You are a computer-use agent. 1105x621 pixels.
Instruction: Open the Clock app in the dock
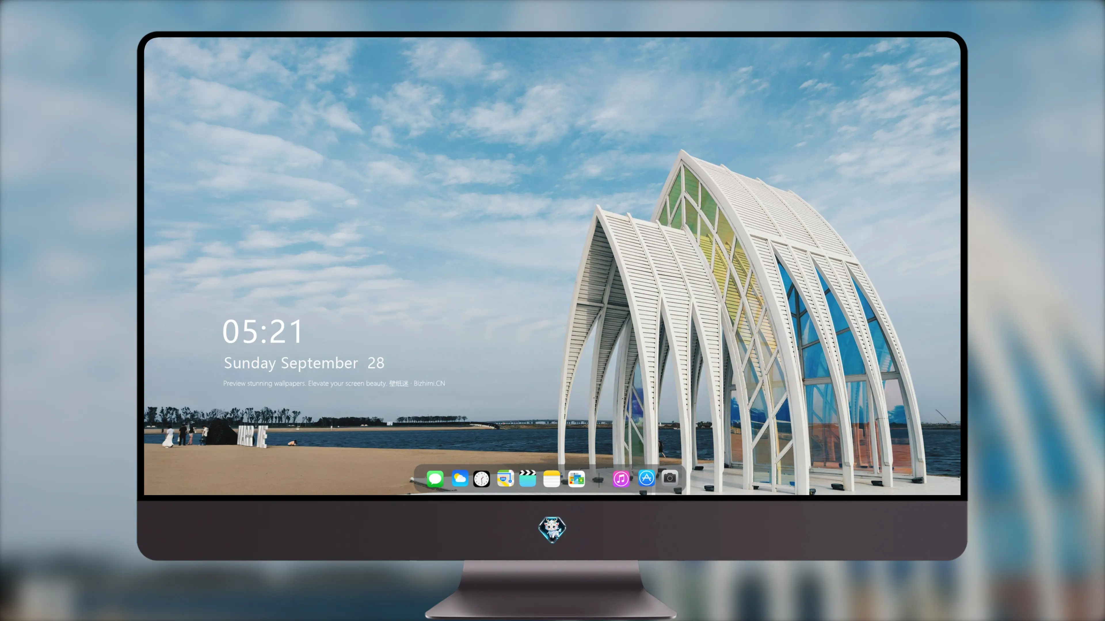coord(481,479)
